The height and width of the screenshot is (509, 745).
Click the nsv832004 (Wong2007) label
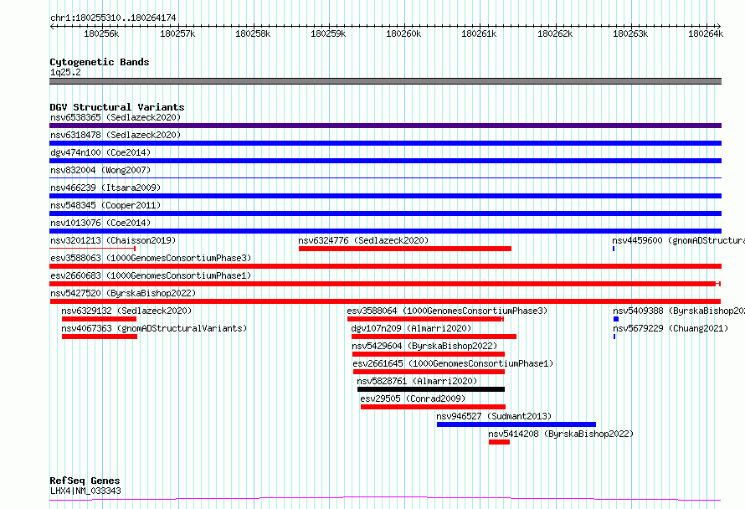(100, 170)
